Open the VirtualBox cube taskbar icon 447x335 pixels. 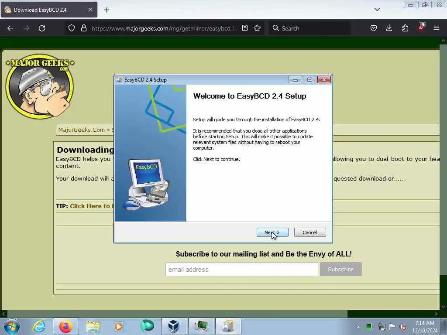(174, 326)
